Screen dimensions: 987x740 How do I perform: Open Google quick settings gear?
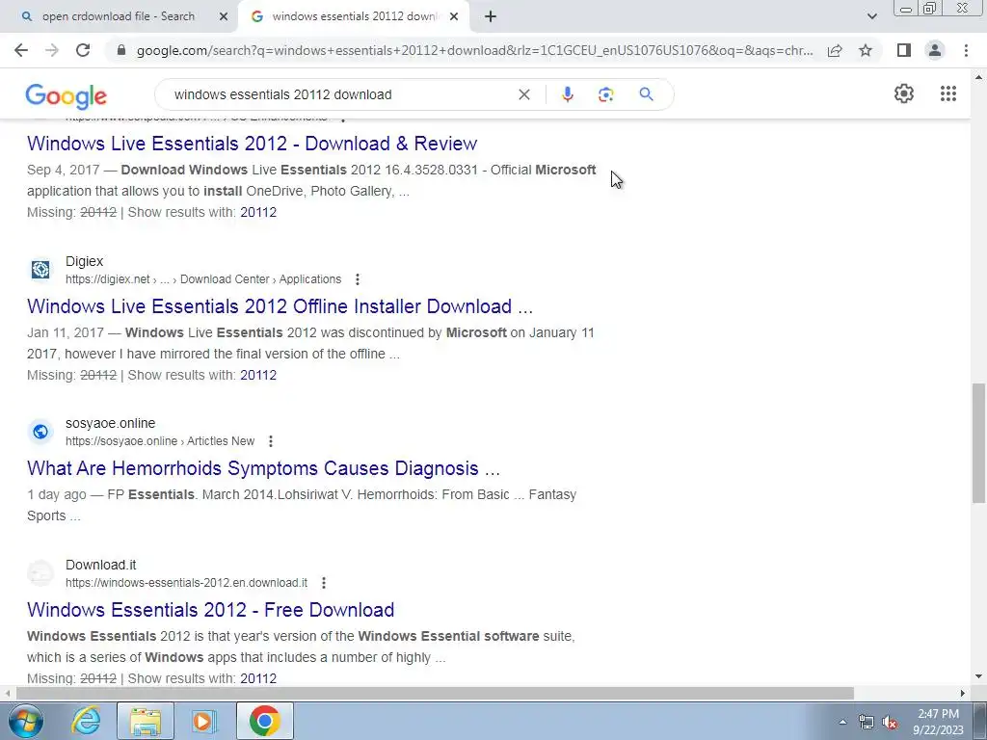(x=904, y=93)
